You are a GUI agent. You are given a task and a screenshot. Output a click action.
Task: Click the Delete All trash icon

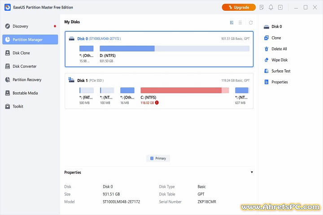[x=266, y=49]
